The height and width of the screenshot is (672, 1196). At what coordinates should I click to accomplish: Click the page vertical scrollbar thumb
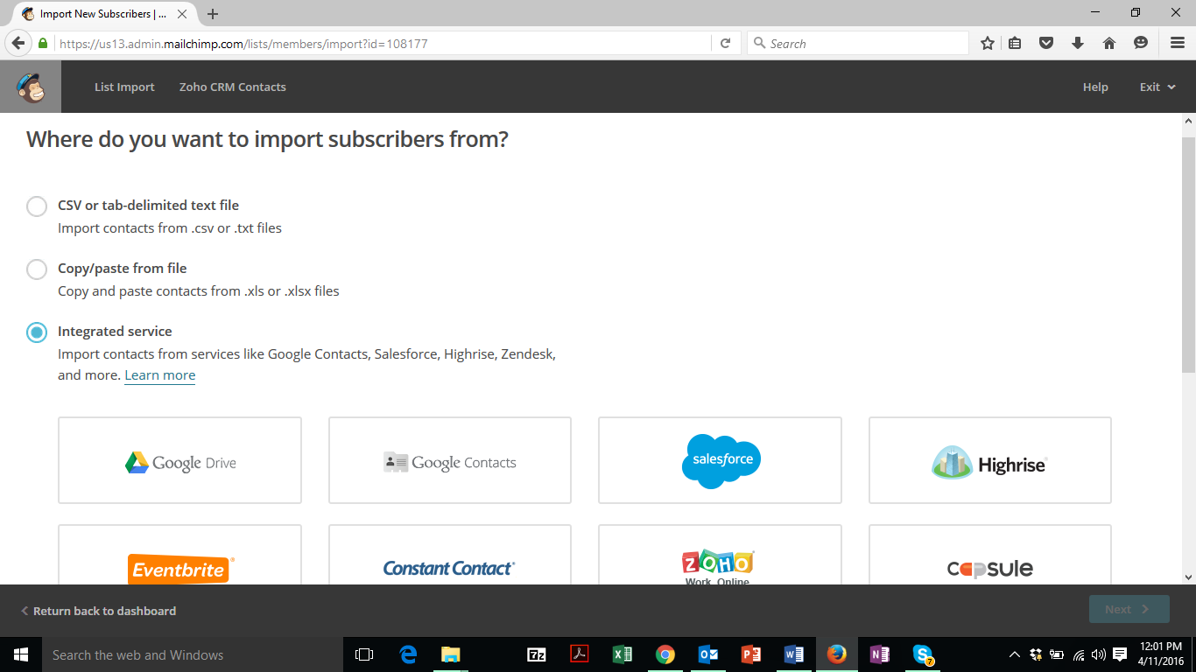click(1188, 254)
